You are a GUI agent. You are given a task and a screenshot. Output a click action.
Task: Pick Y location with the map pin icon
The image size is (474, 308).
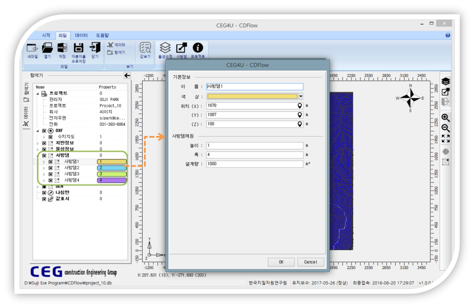coord(299,115)
